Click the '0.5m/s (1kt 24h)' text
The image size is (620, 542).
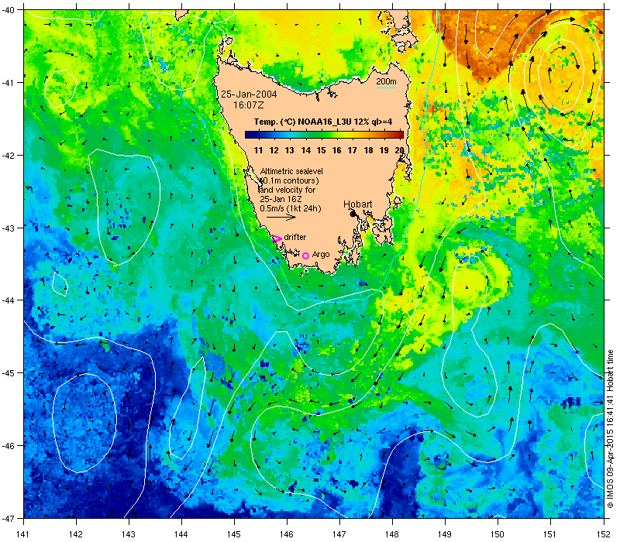pyautogui.click(x=290, y=208)
